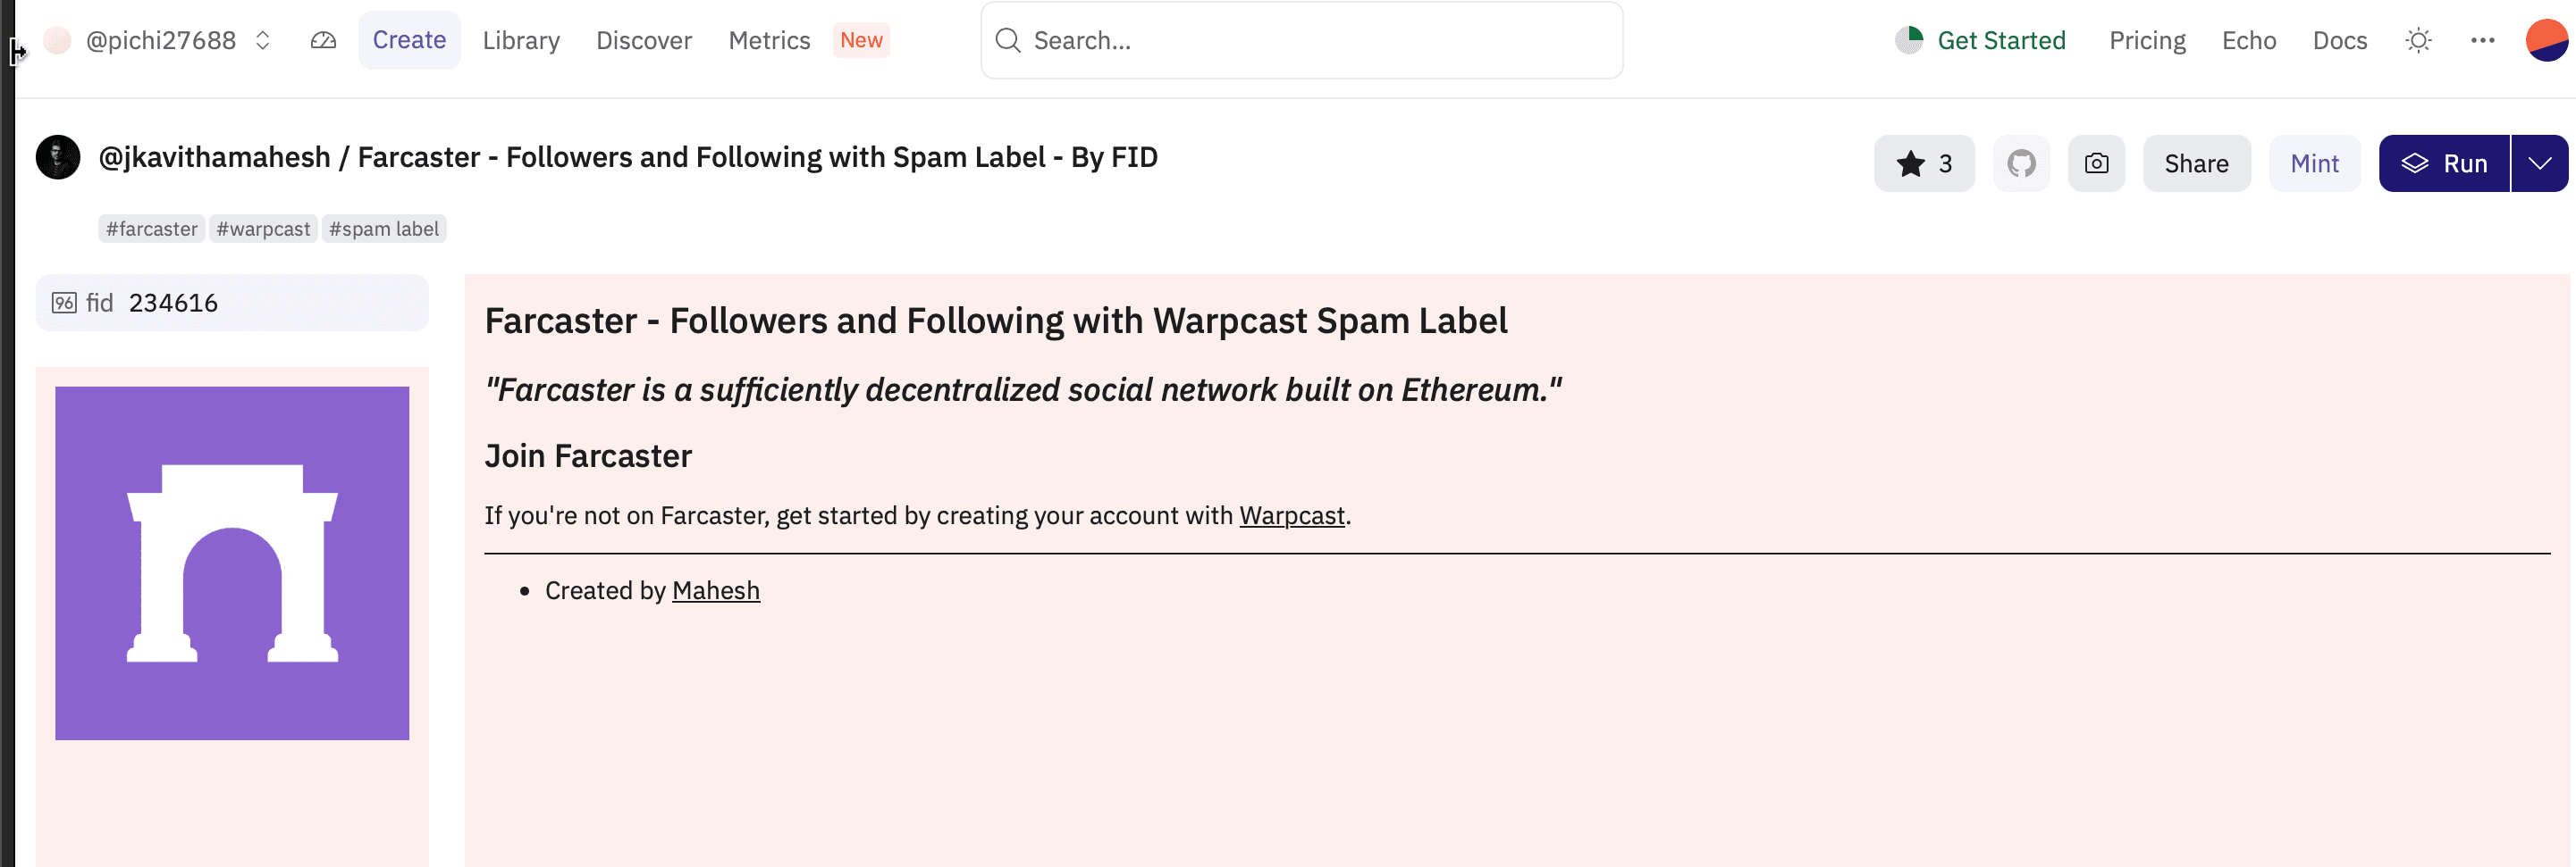
Task: Focus the Search box
Action: (1301, 40)
